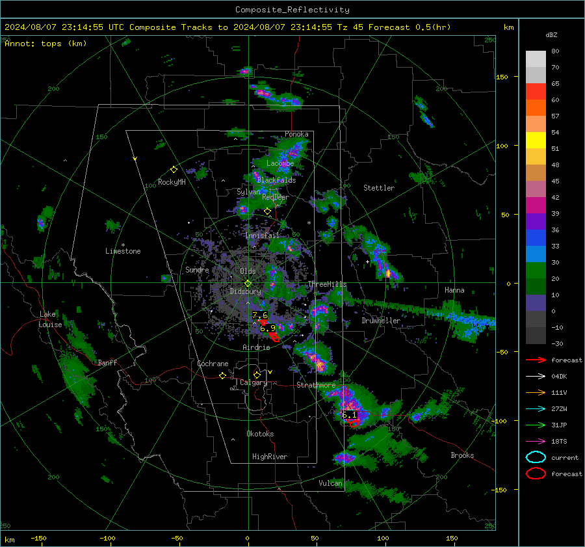The width and height of the screenshot is (585, 547).
Task: Click the 'Annot: tops (km)' annotation label
Action: (x=45, y=44)
